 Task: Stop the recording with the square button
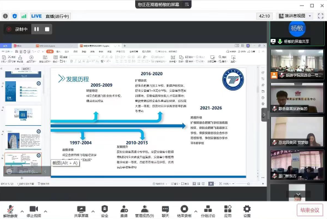[x=47, y=29]
